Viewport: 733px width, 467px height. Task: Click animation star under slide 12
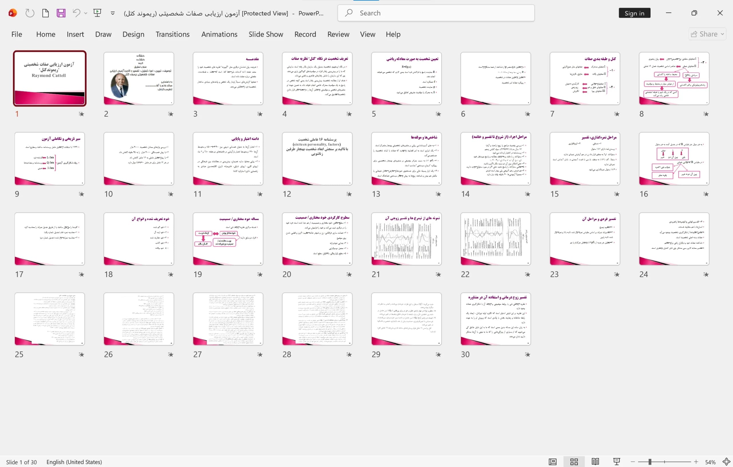(x=349, y=194)
